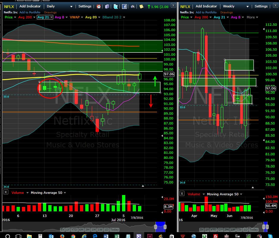Expand the More indicators dropdown in Weekly chart
Screen dimensions: 279x238
click(252, 17)
